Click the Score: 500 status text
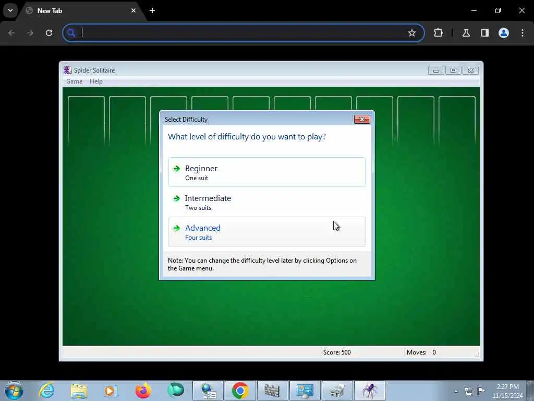 [x=337, y=352]
